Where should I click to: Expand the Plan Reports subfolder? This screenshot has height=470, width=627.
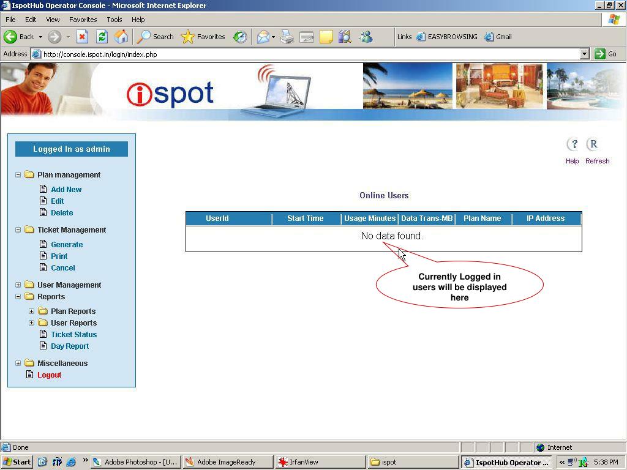coord(32,311)
